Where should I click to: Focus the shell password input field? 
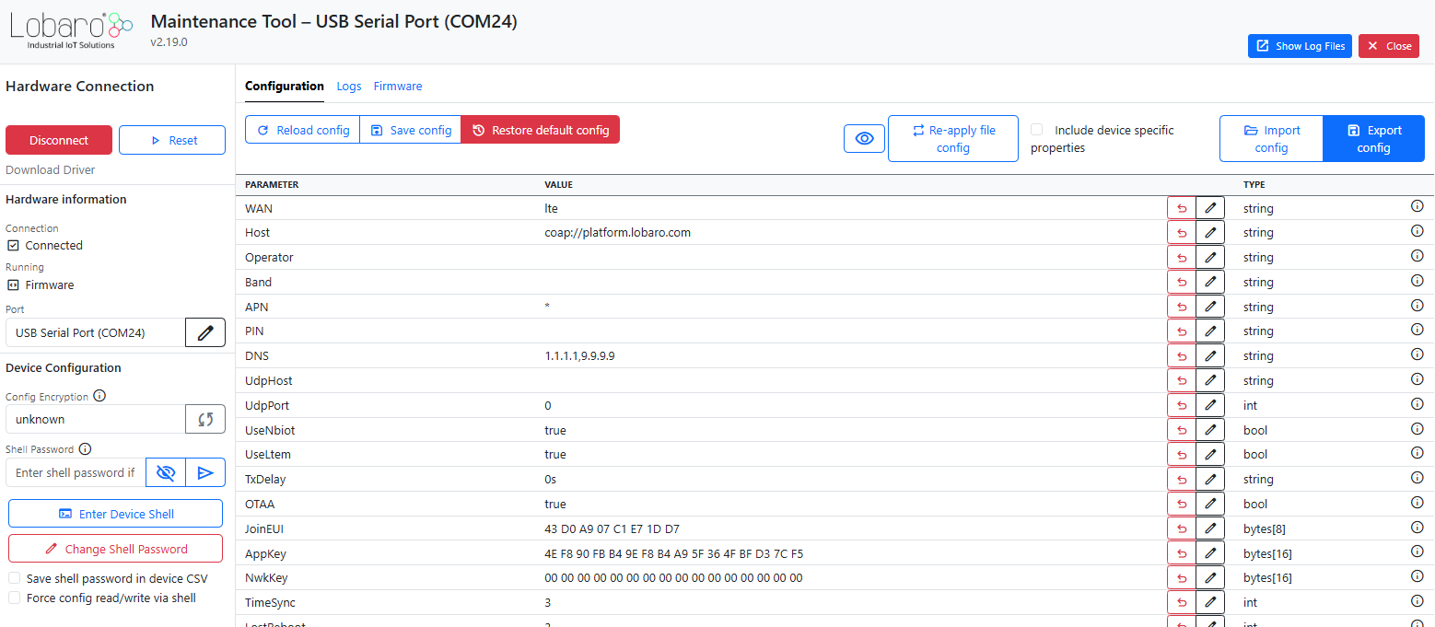[x=76, y=472]
